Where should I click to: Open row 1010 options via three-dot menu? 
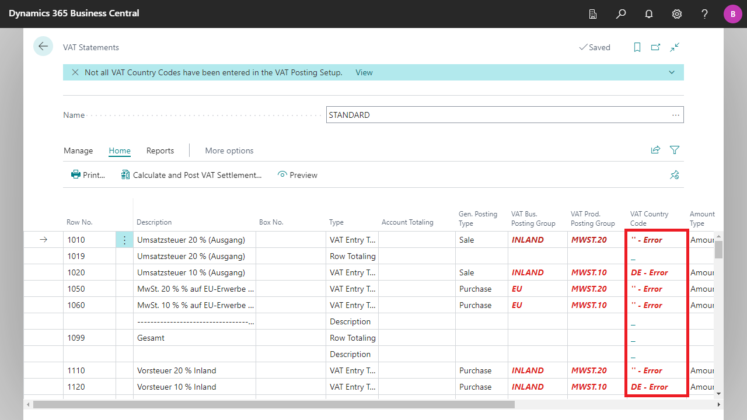(x=124, y=240)
